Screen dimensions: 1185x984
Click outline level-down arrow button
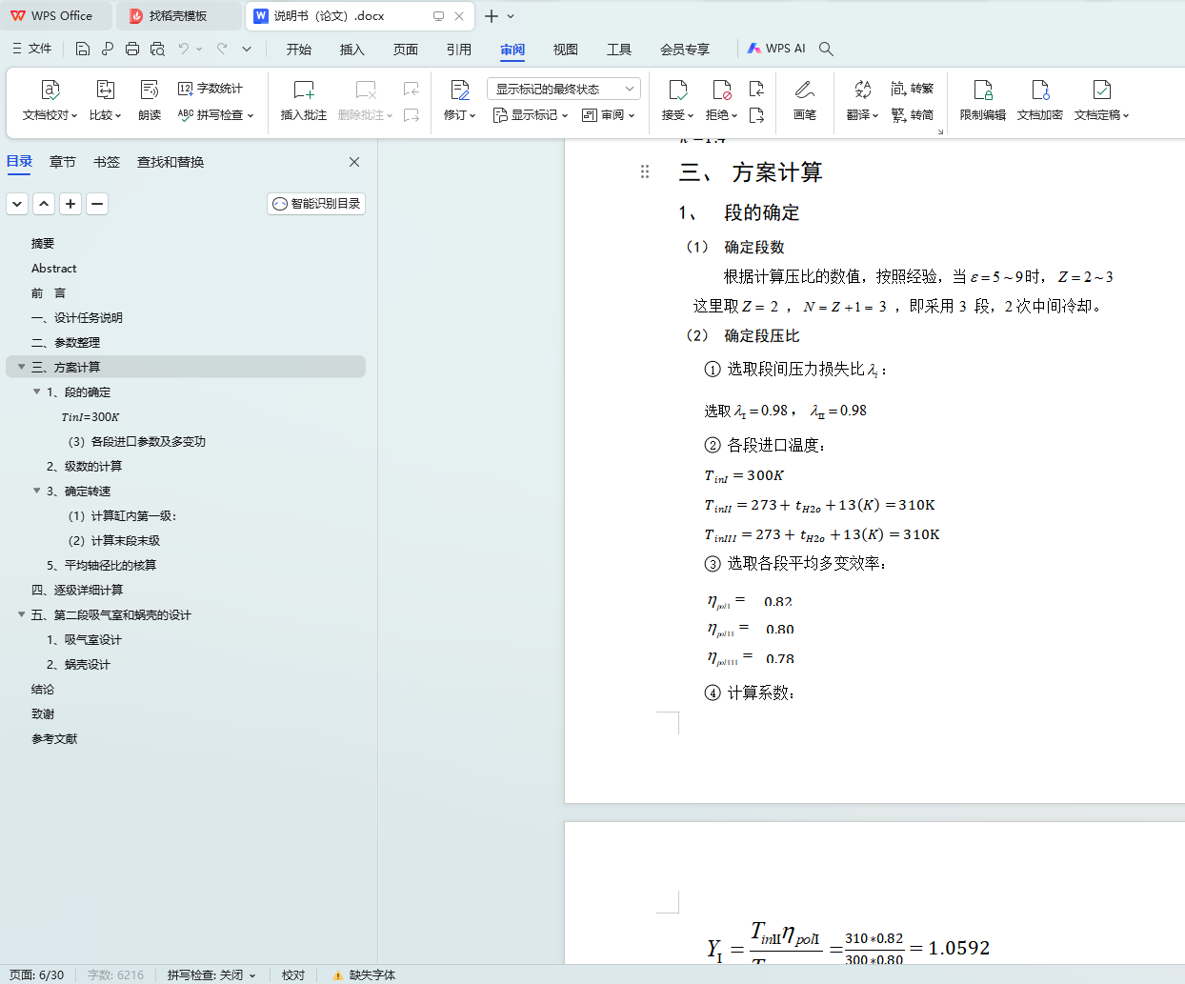point(17,204)
